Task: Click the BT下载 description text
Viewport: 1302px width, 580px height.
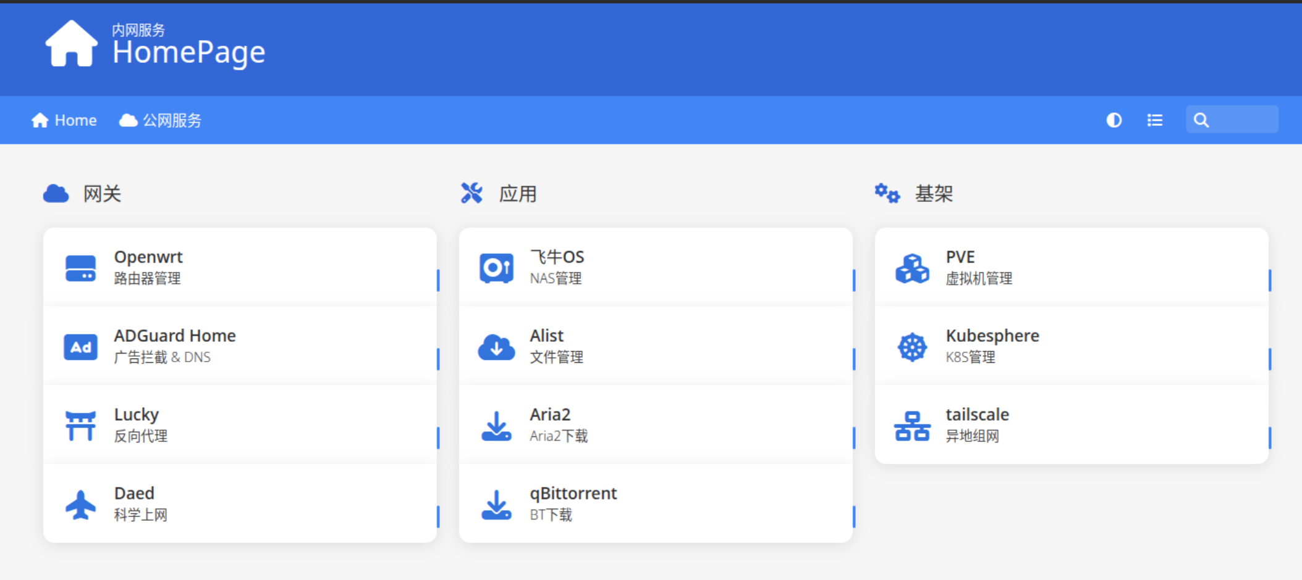Action: coord(551,515)
